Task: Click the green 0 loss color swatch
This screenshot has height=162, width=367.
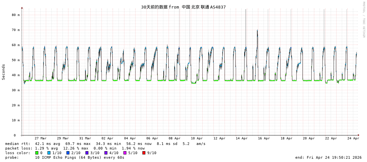Action: pos(37,153)
